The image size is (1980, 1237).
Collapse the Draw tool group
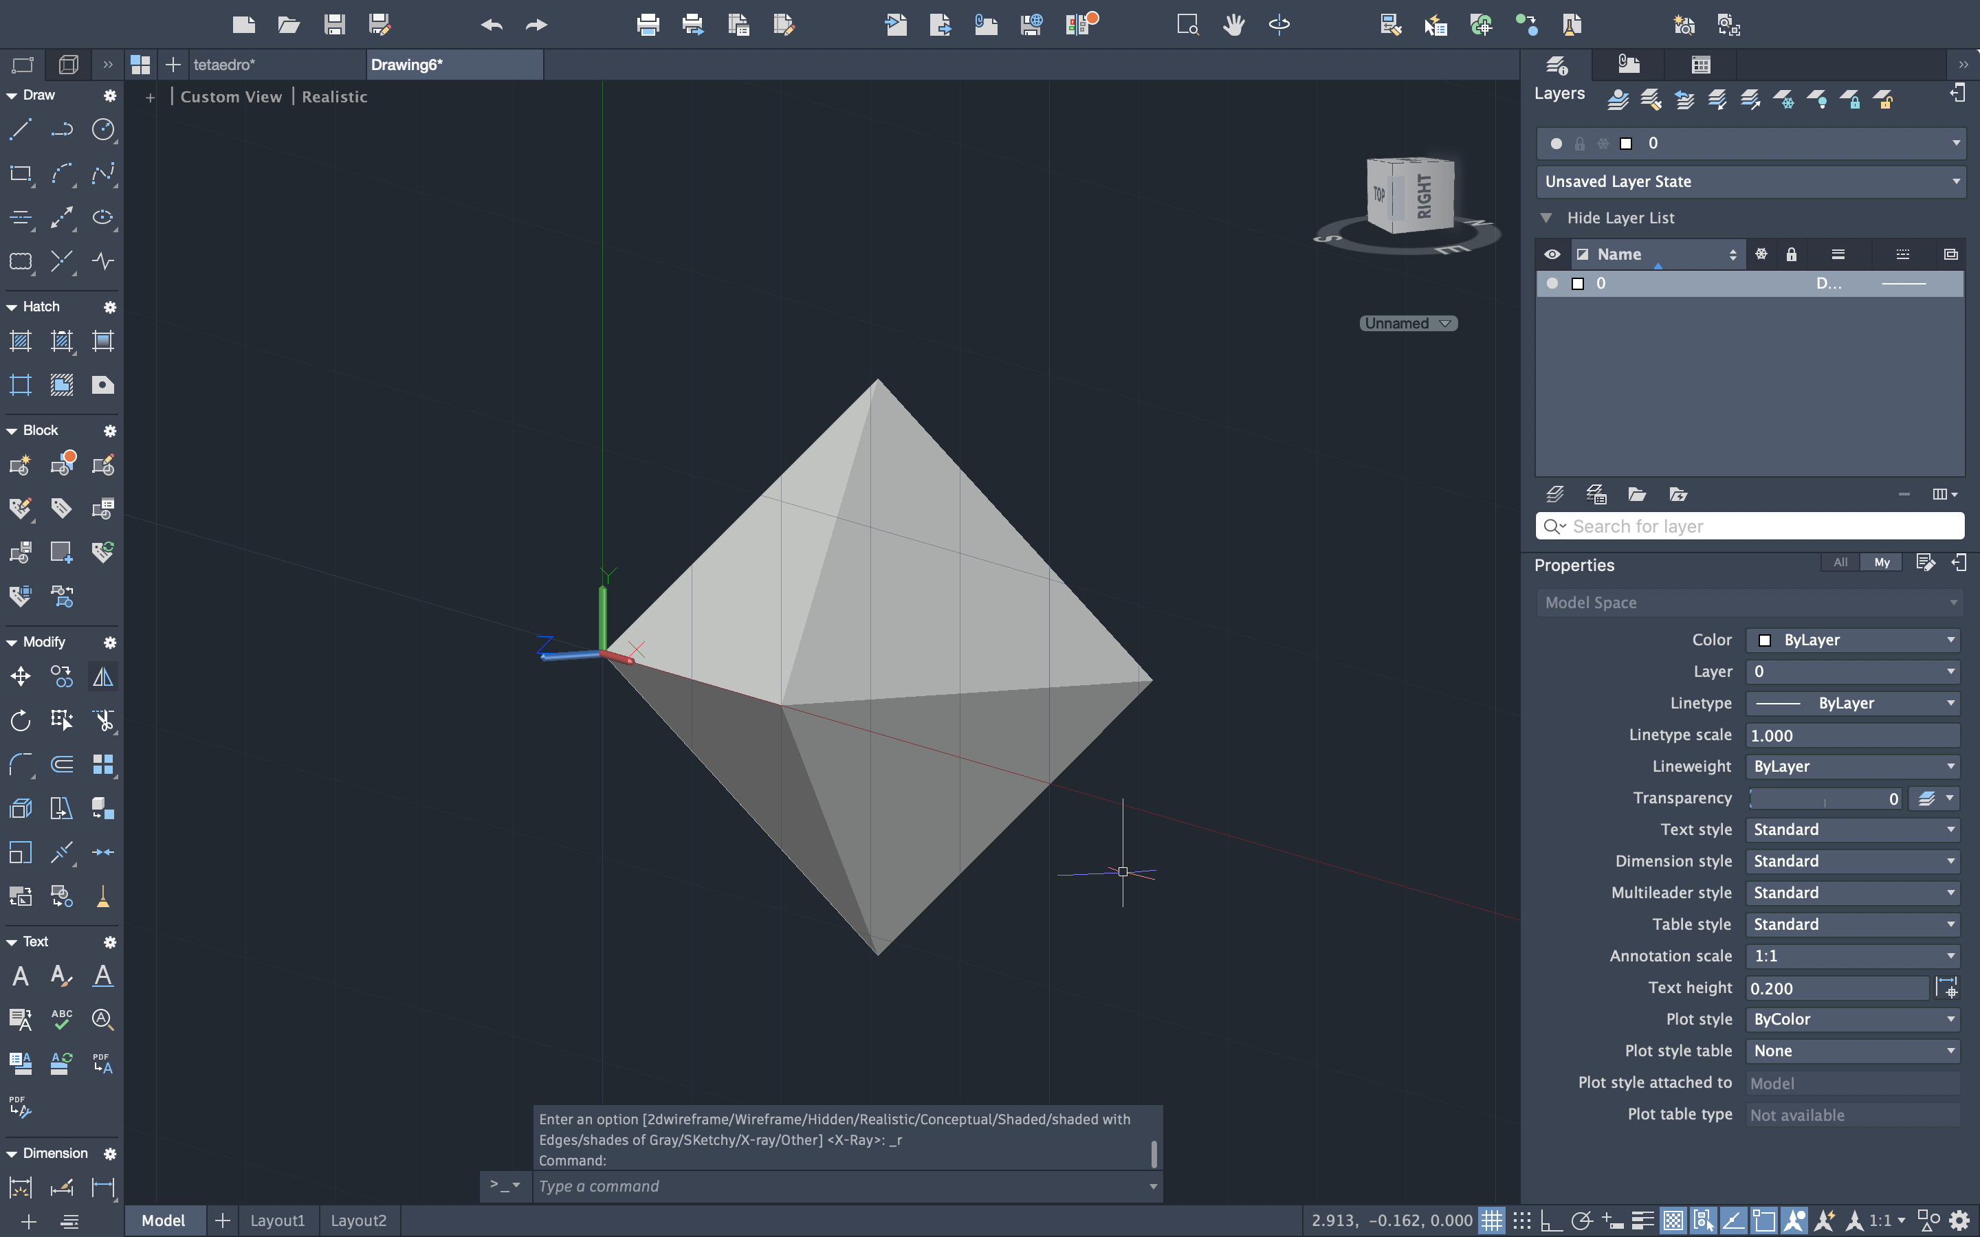pyautogui.click(x=12, y=96)
